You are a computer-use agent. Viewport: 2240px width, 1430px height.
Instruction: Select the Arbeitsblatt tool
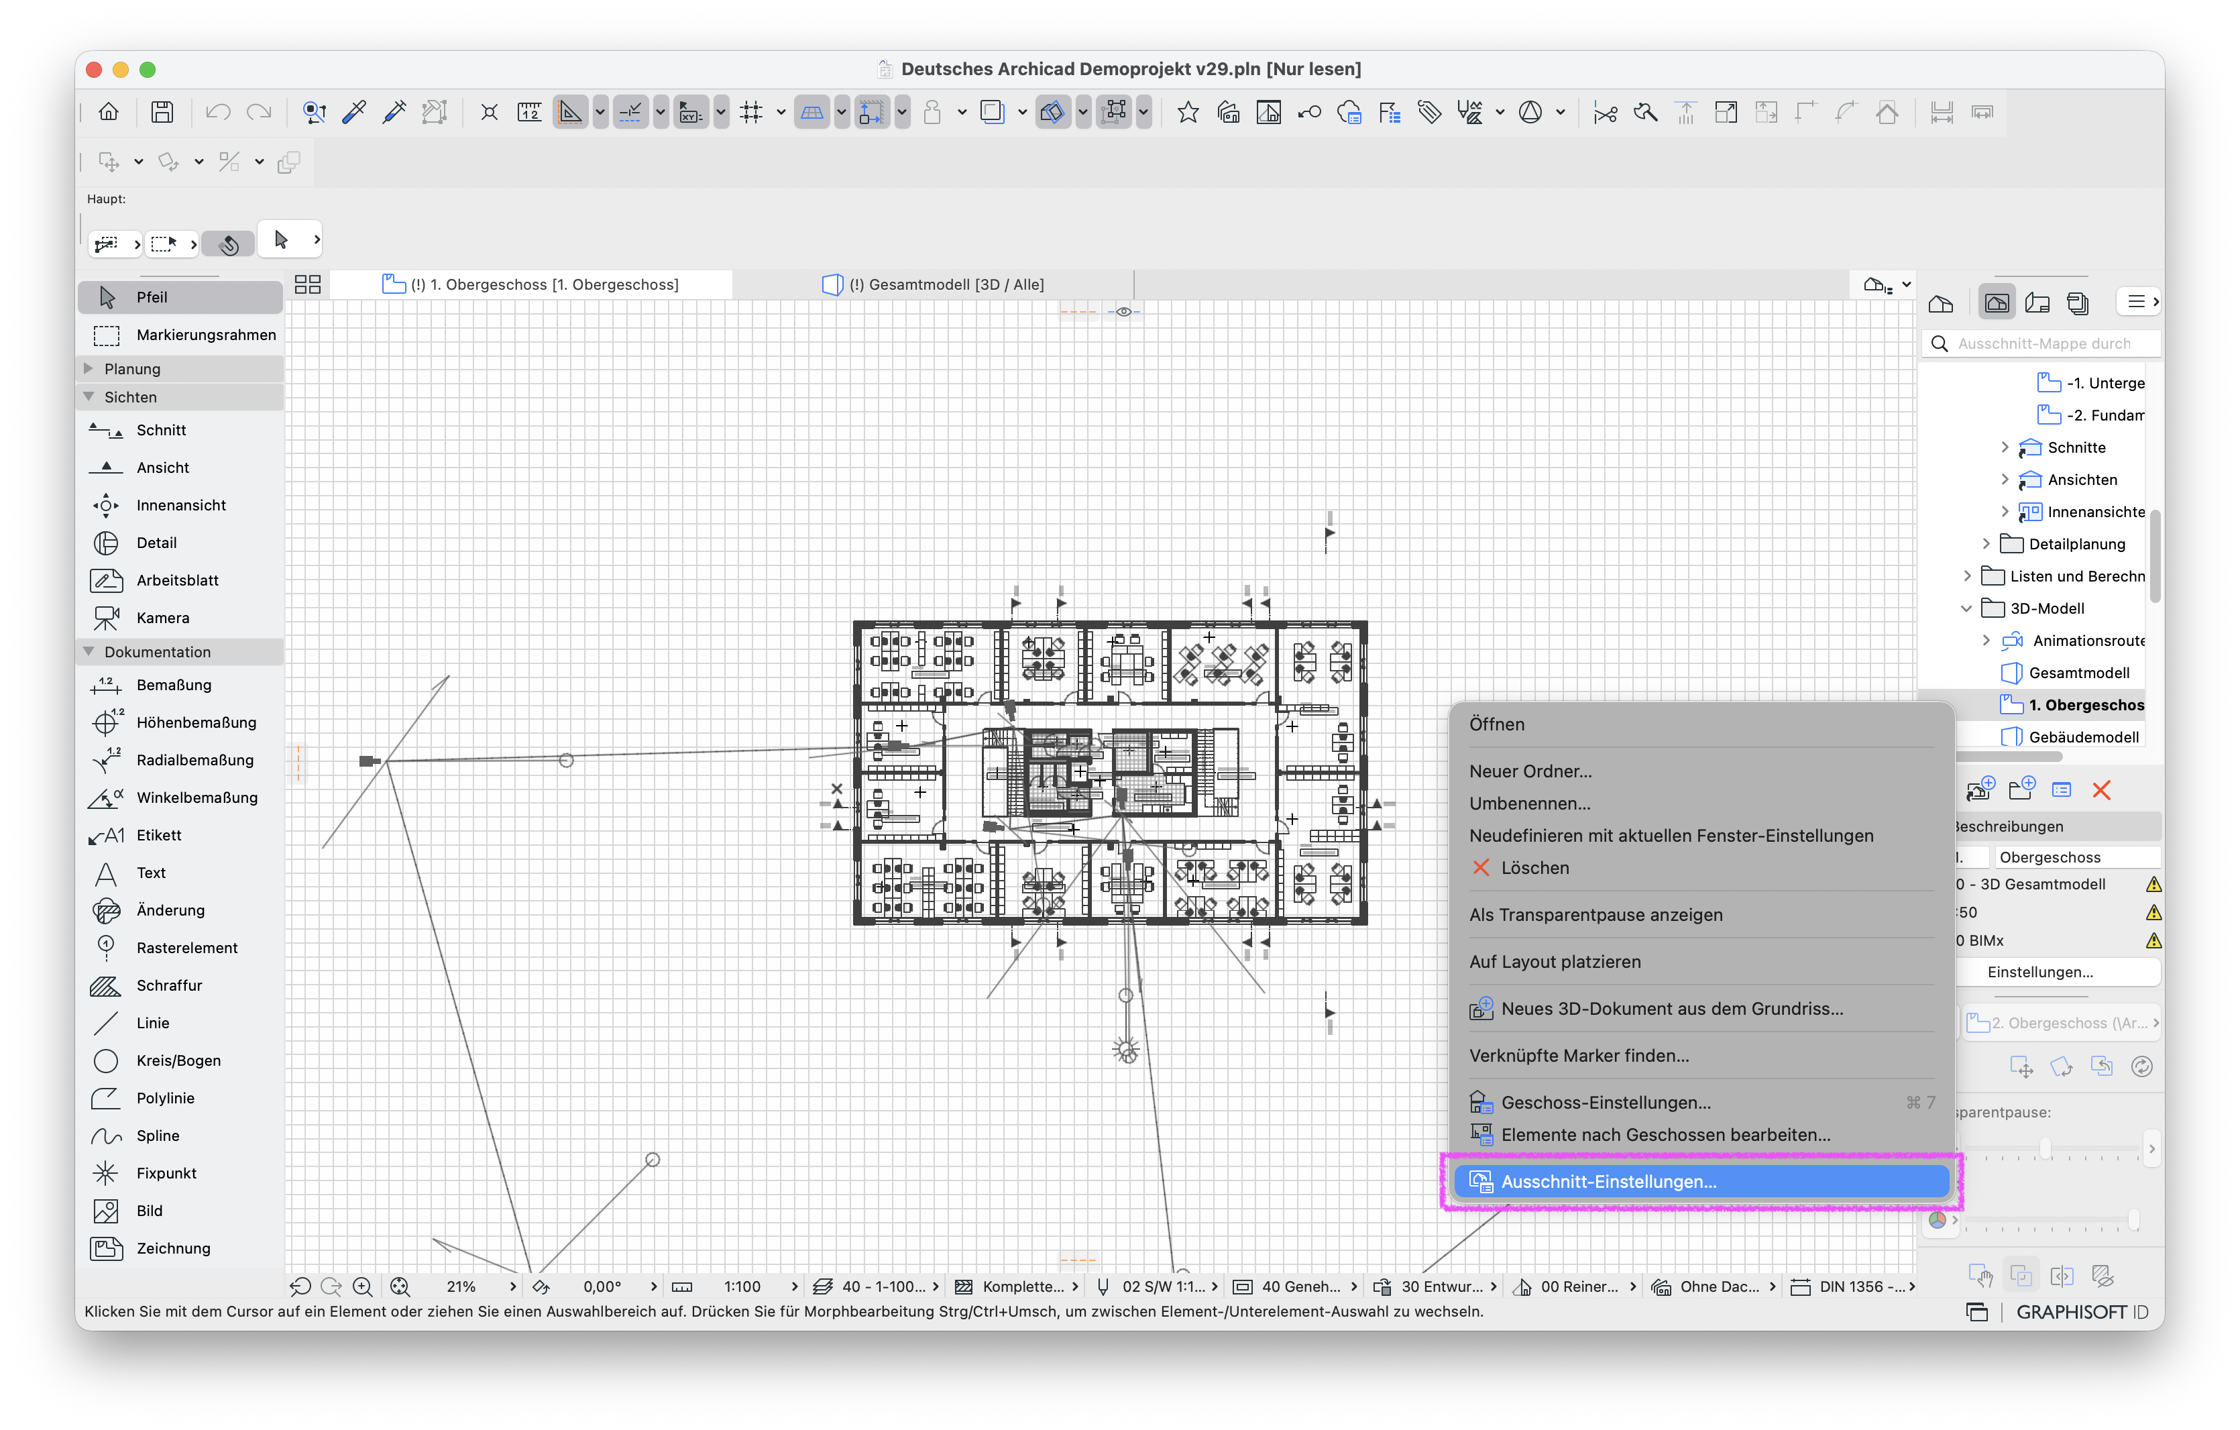[x=180, y=580]
